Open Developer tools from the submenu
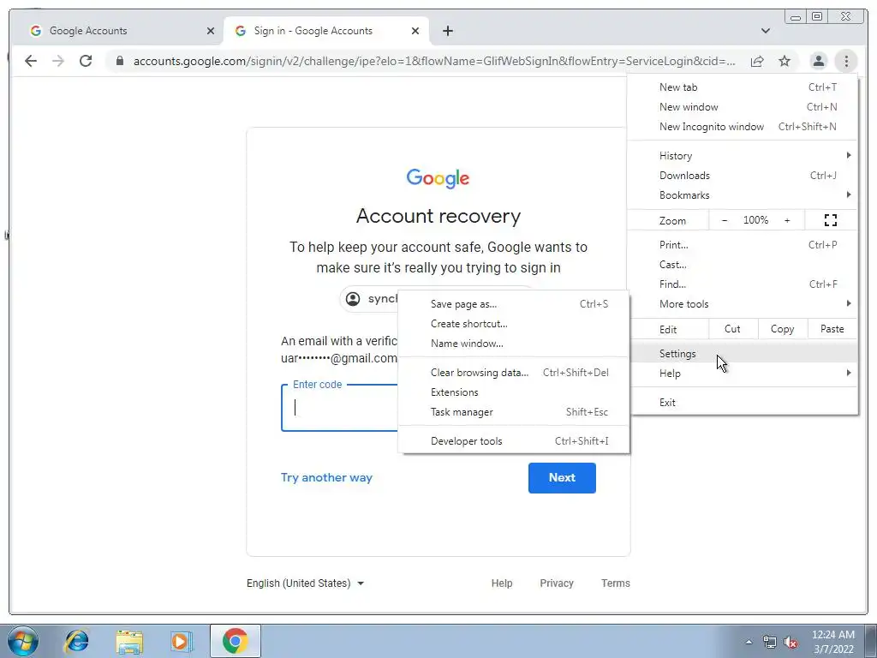Viewport: 877px width, 658px height. point(514,441)
